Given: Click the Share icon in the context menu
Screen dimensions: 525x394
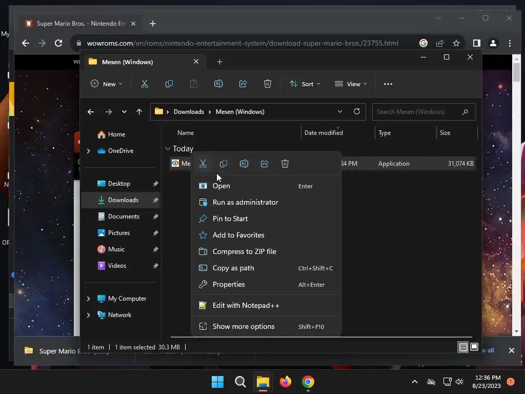Looking at the screenshot, I should pos(265,164).
